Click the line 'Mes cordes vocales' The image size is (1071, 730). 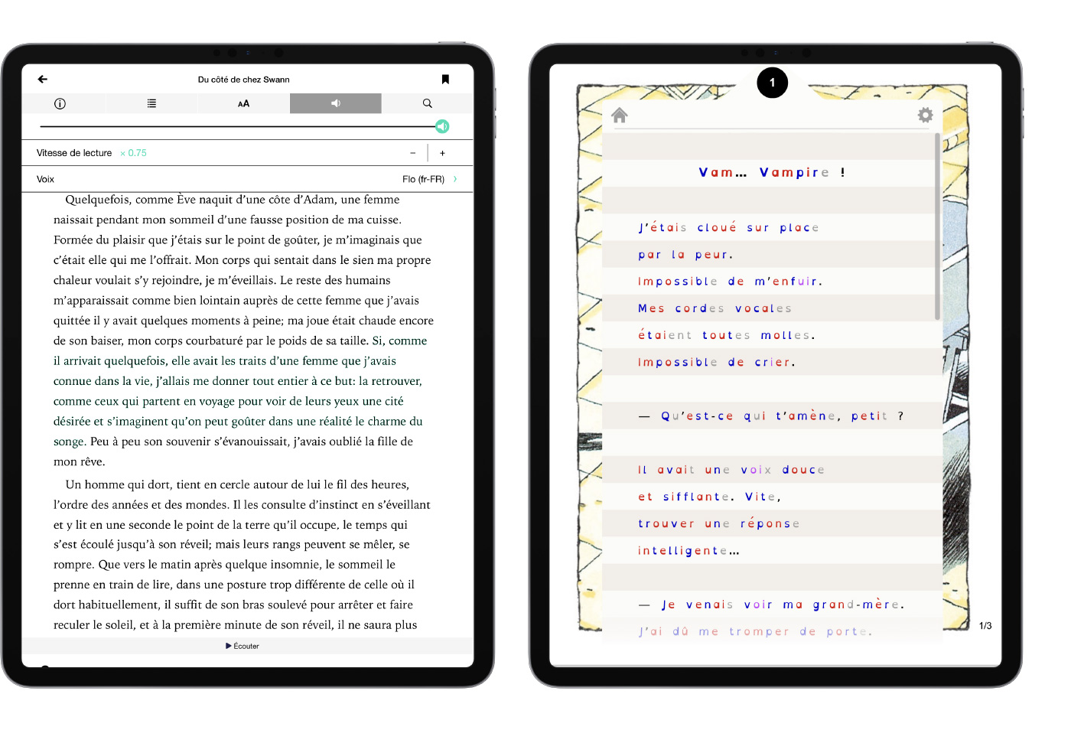[715, 308]
